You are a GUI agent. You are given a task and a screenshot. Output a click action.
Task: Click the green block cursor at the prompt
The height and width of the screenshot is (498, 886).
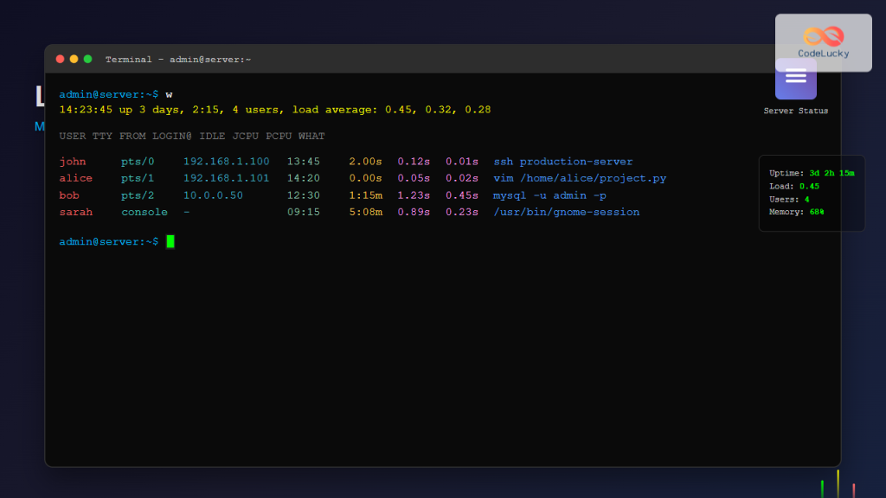pyautogui.click(x=171, y=242)
